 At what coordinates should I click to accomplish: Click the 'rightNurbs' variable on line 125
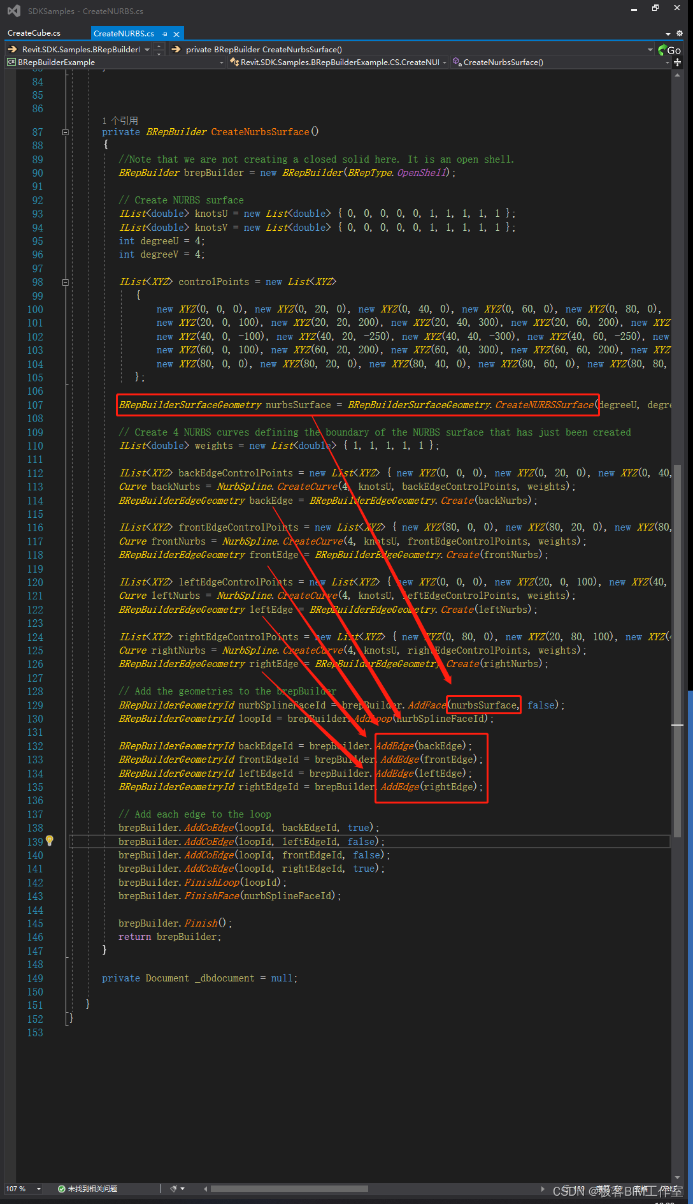[x=178, y=650]
